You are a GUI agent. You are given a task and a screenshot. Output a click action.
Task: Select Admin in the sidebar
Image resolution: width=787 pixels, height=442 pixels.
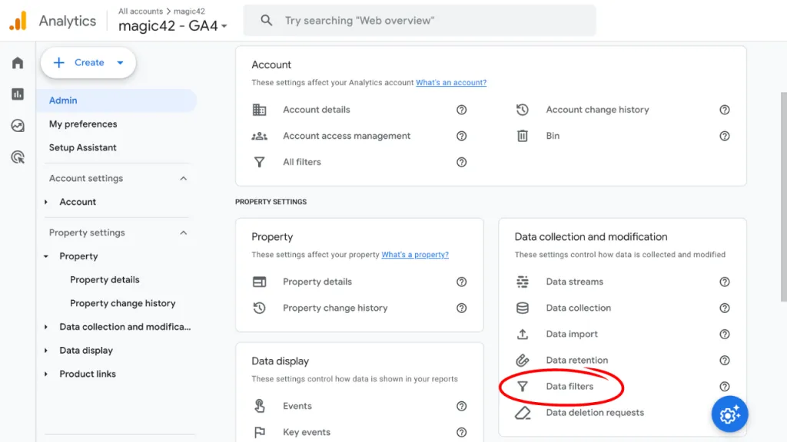[x=117, y=101]
